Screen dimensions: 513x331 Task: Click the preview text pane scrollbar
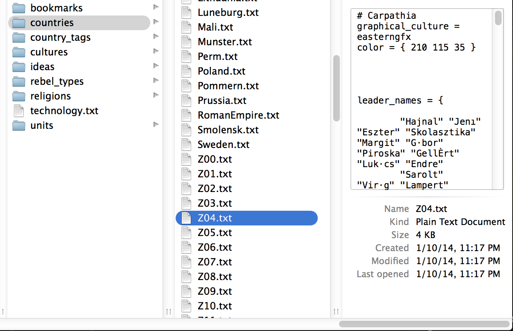(x=498, y=18)
